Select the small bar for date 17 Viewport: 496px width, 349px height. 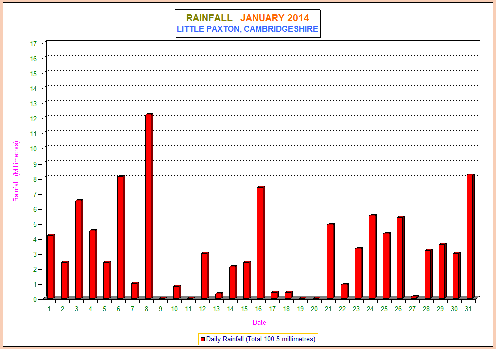[x=275, y=295]
